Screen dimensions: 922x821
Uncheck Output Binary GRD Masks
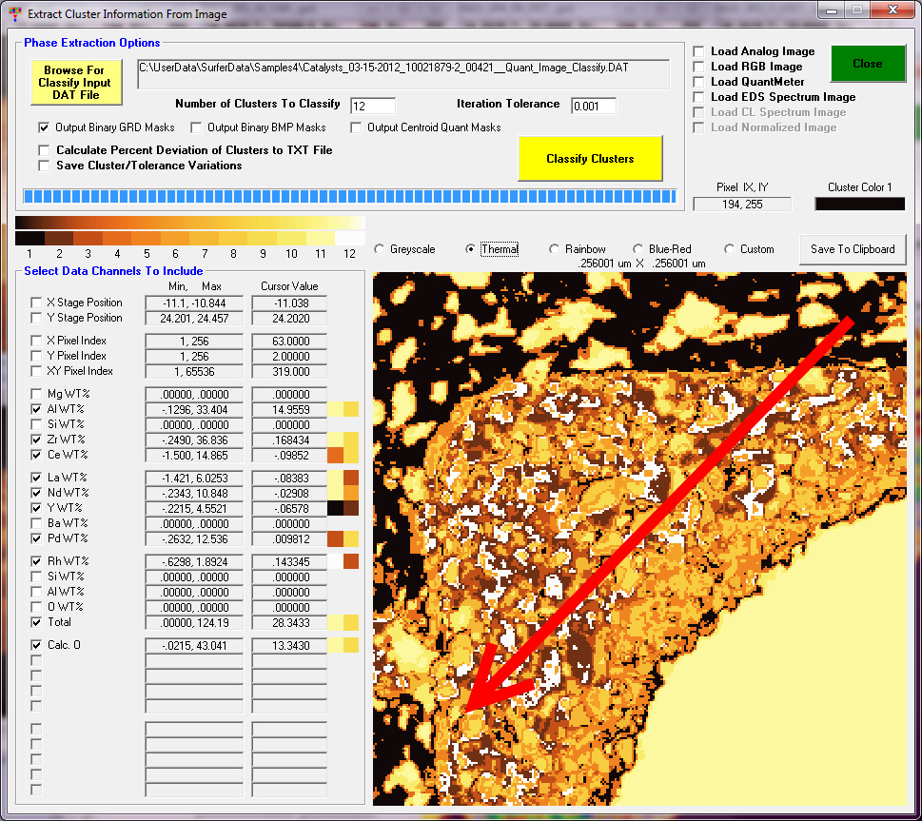(44, 127)
